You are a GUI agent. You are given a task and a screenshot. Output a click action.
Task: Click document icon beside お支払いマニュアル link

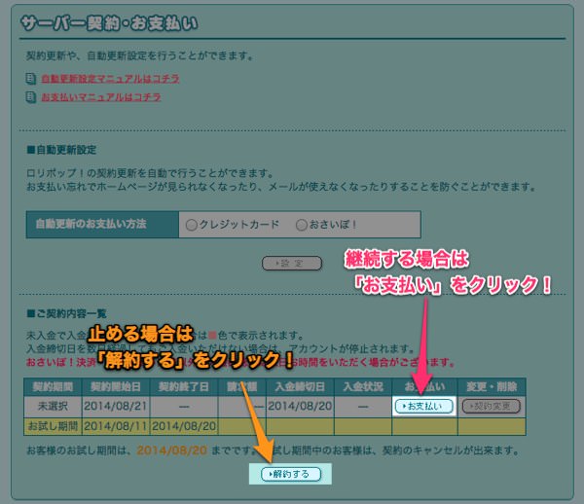coord(30,97)
